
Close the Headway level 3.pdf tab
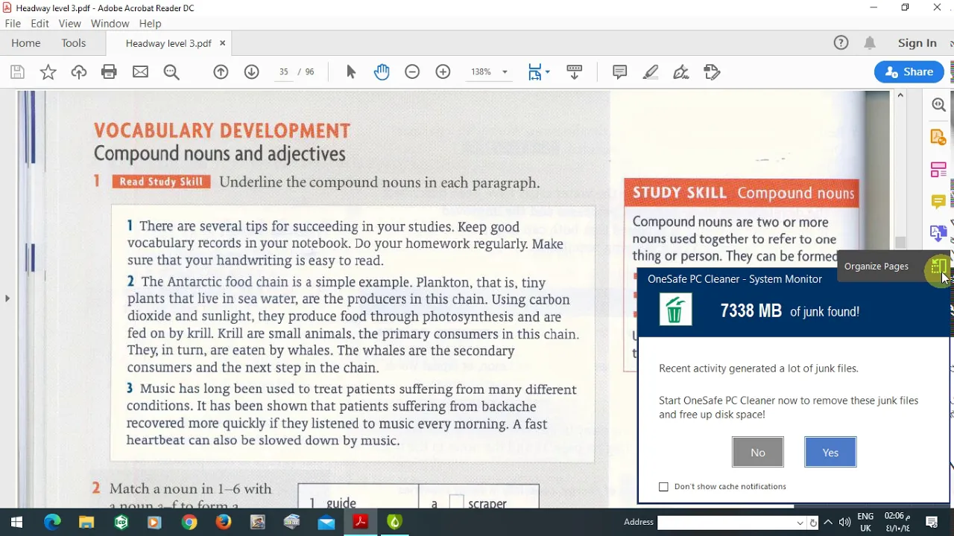[222, 43]
